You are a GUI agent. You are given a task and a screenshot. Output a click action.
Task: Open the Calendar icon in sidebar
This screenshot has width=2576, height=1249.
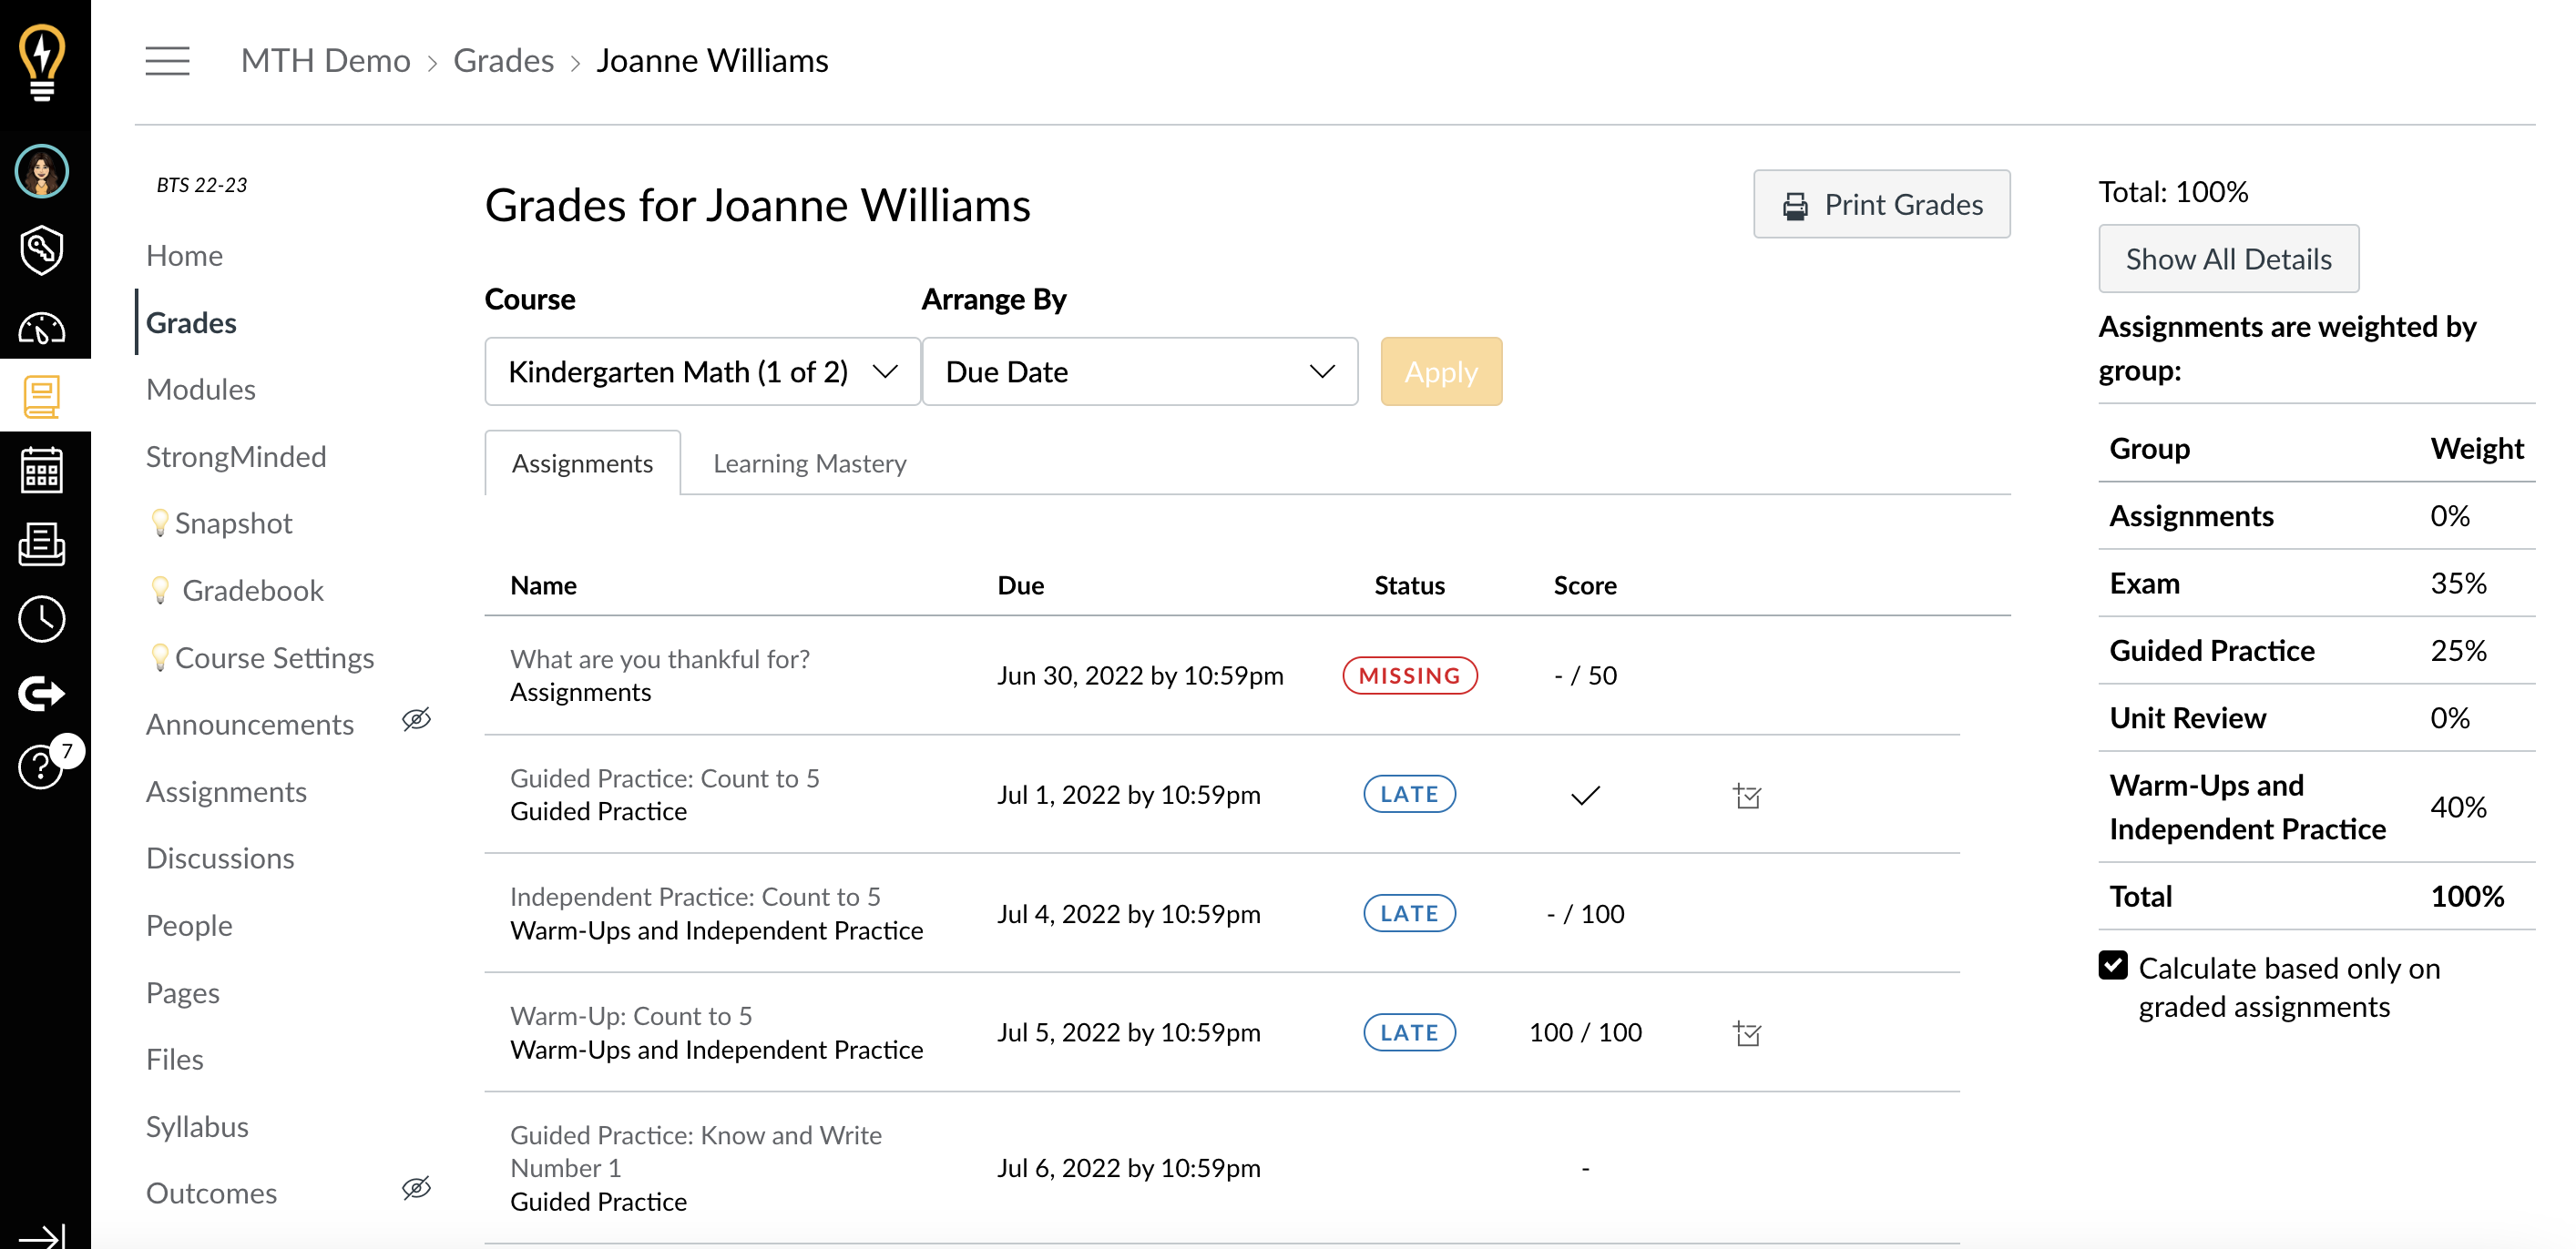tap(42, 470)
